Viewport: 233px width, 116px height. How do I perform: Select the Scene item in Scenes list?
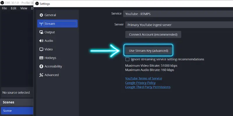click(17, 111)
